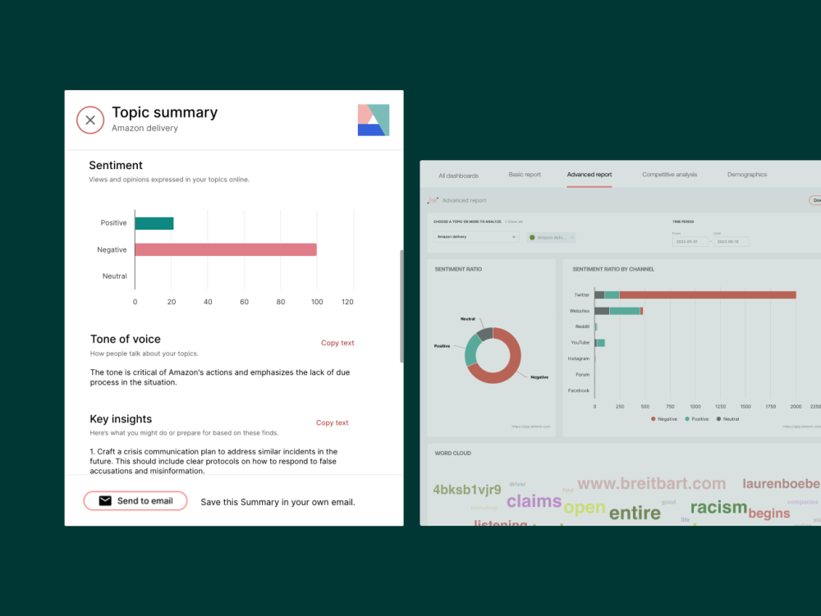The height and width of the screenshot is (616, 821).
Task: Copy text for Tone of voice
Action: [x=337, y=343]
